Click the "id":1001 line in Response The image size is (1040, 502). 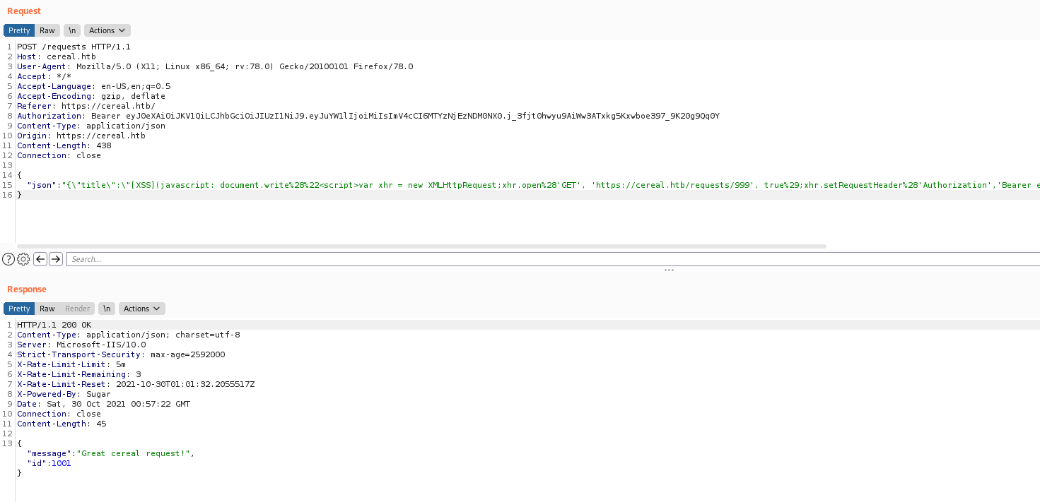coord(49,463)
